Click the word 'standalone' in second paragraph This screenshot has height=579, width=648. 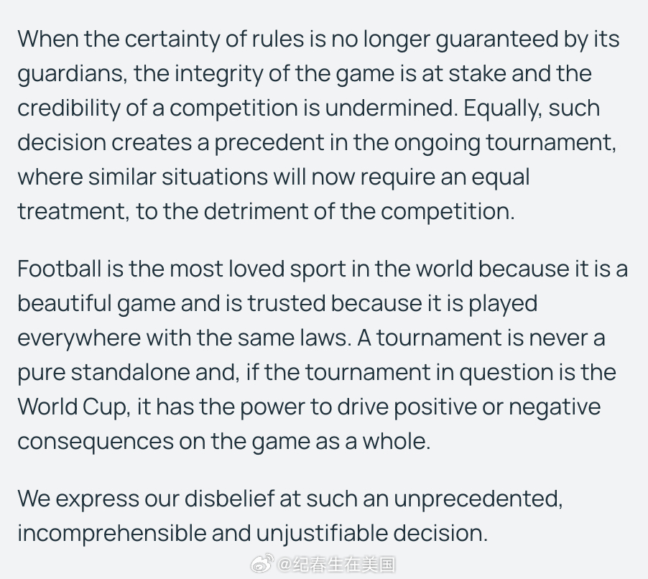pos(130,372)
